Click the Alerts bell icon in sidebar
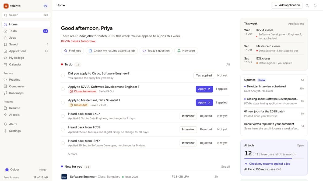323x181 pixels. [5, 124]
